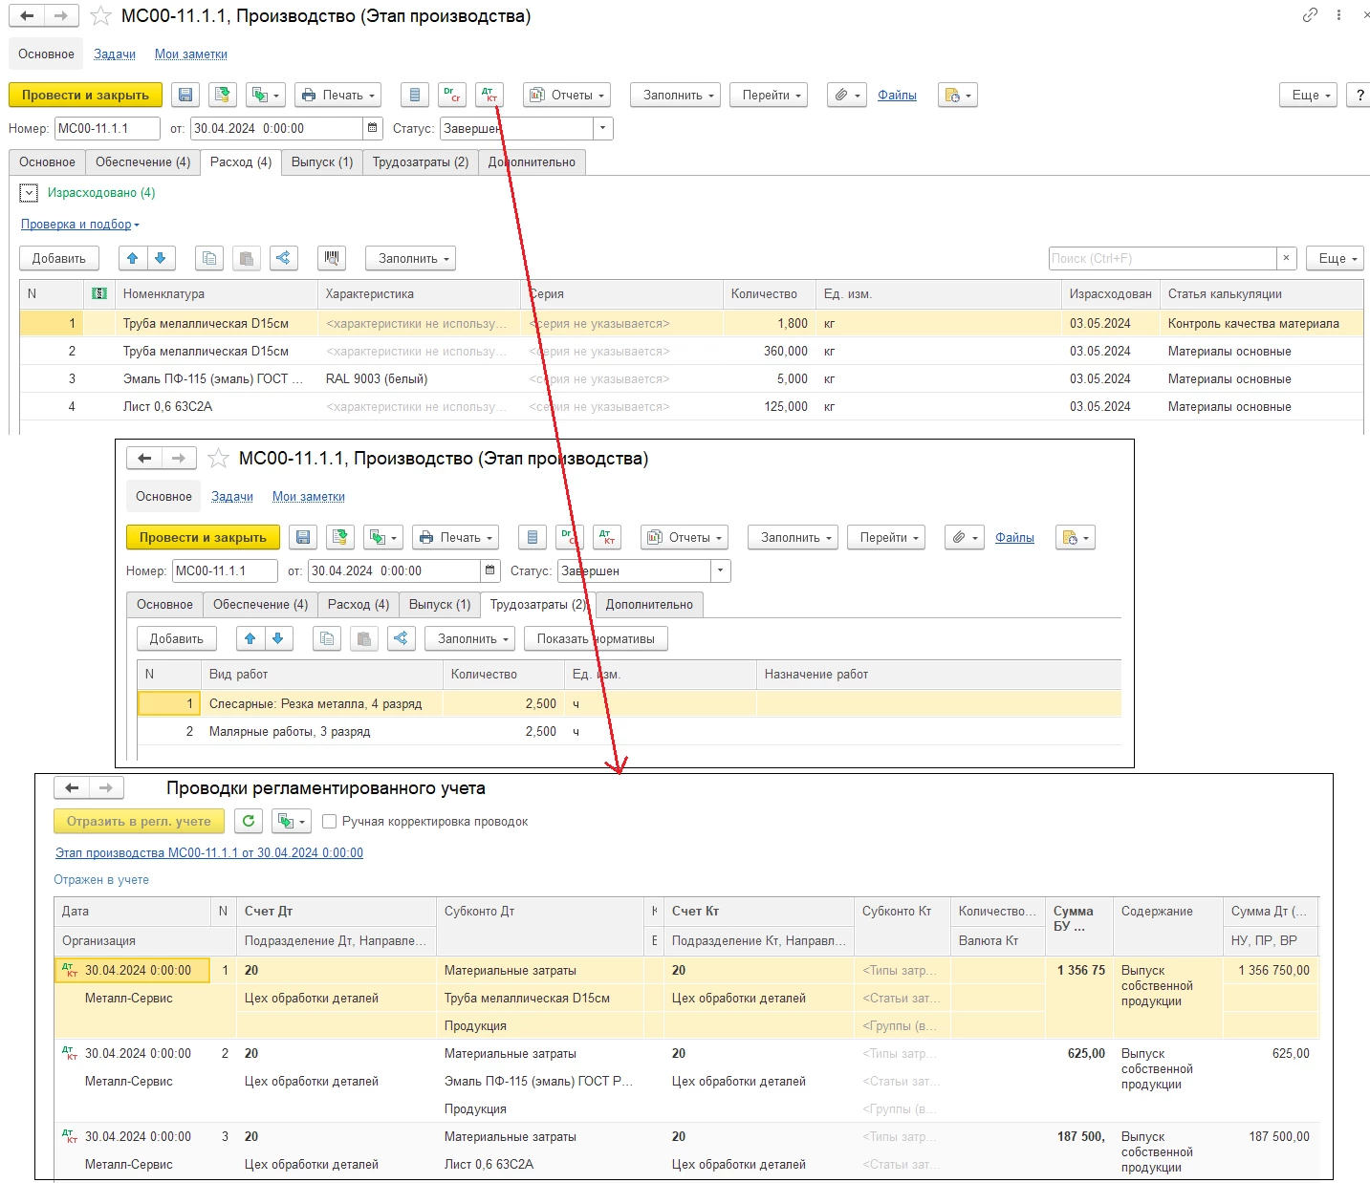The width and height of the screenshot is (1370, 1183).
Task: Open link Этап производства МС00-11.1.1 от 30.04.2024
Action: [209, 852]
